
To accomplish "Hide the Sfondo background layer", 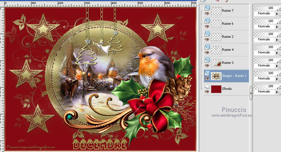I will point(207,92).
